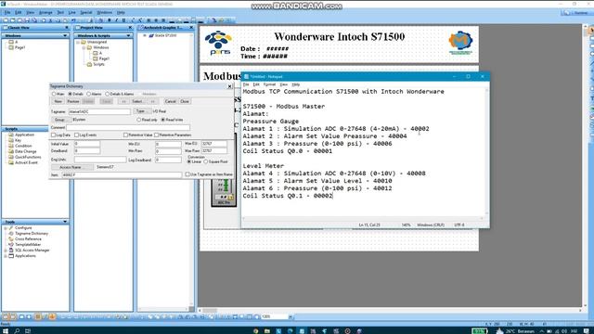594x334 pixels.
Task: Expand the Configure node in Tools
Action: pyautogui.click(x=6, y=228)
